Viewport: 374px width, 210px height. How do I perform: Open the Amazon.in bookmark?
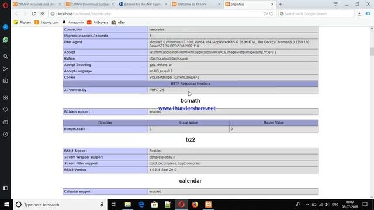point(72,22)
